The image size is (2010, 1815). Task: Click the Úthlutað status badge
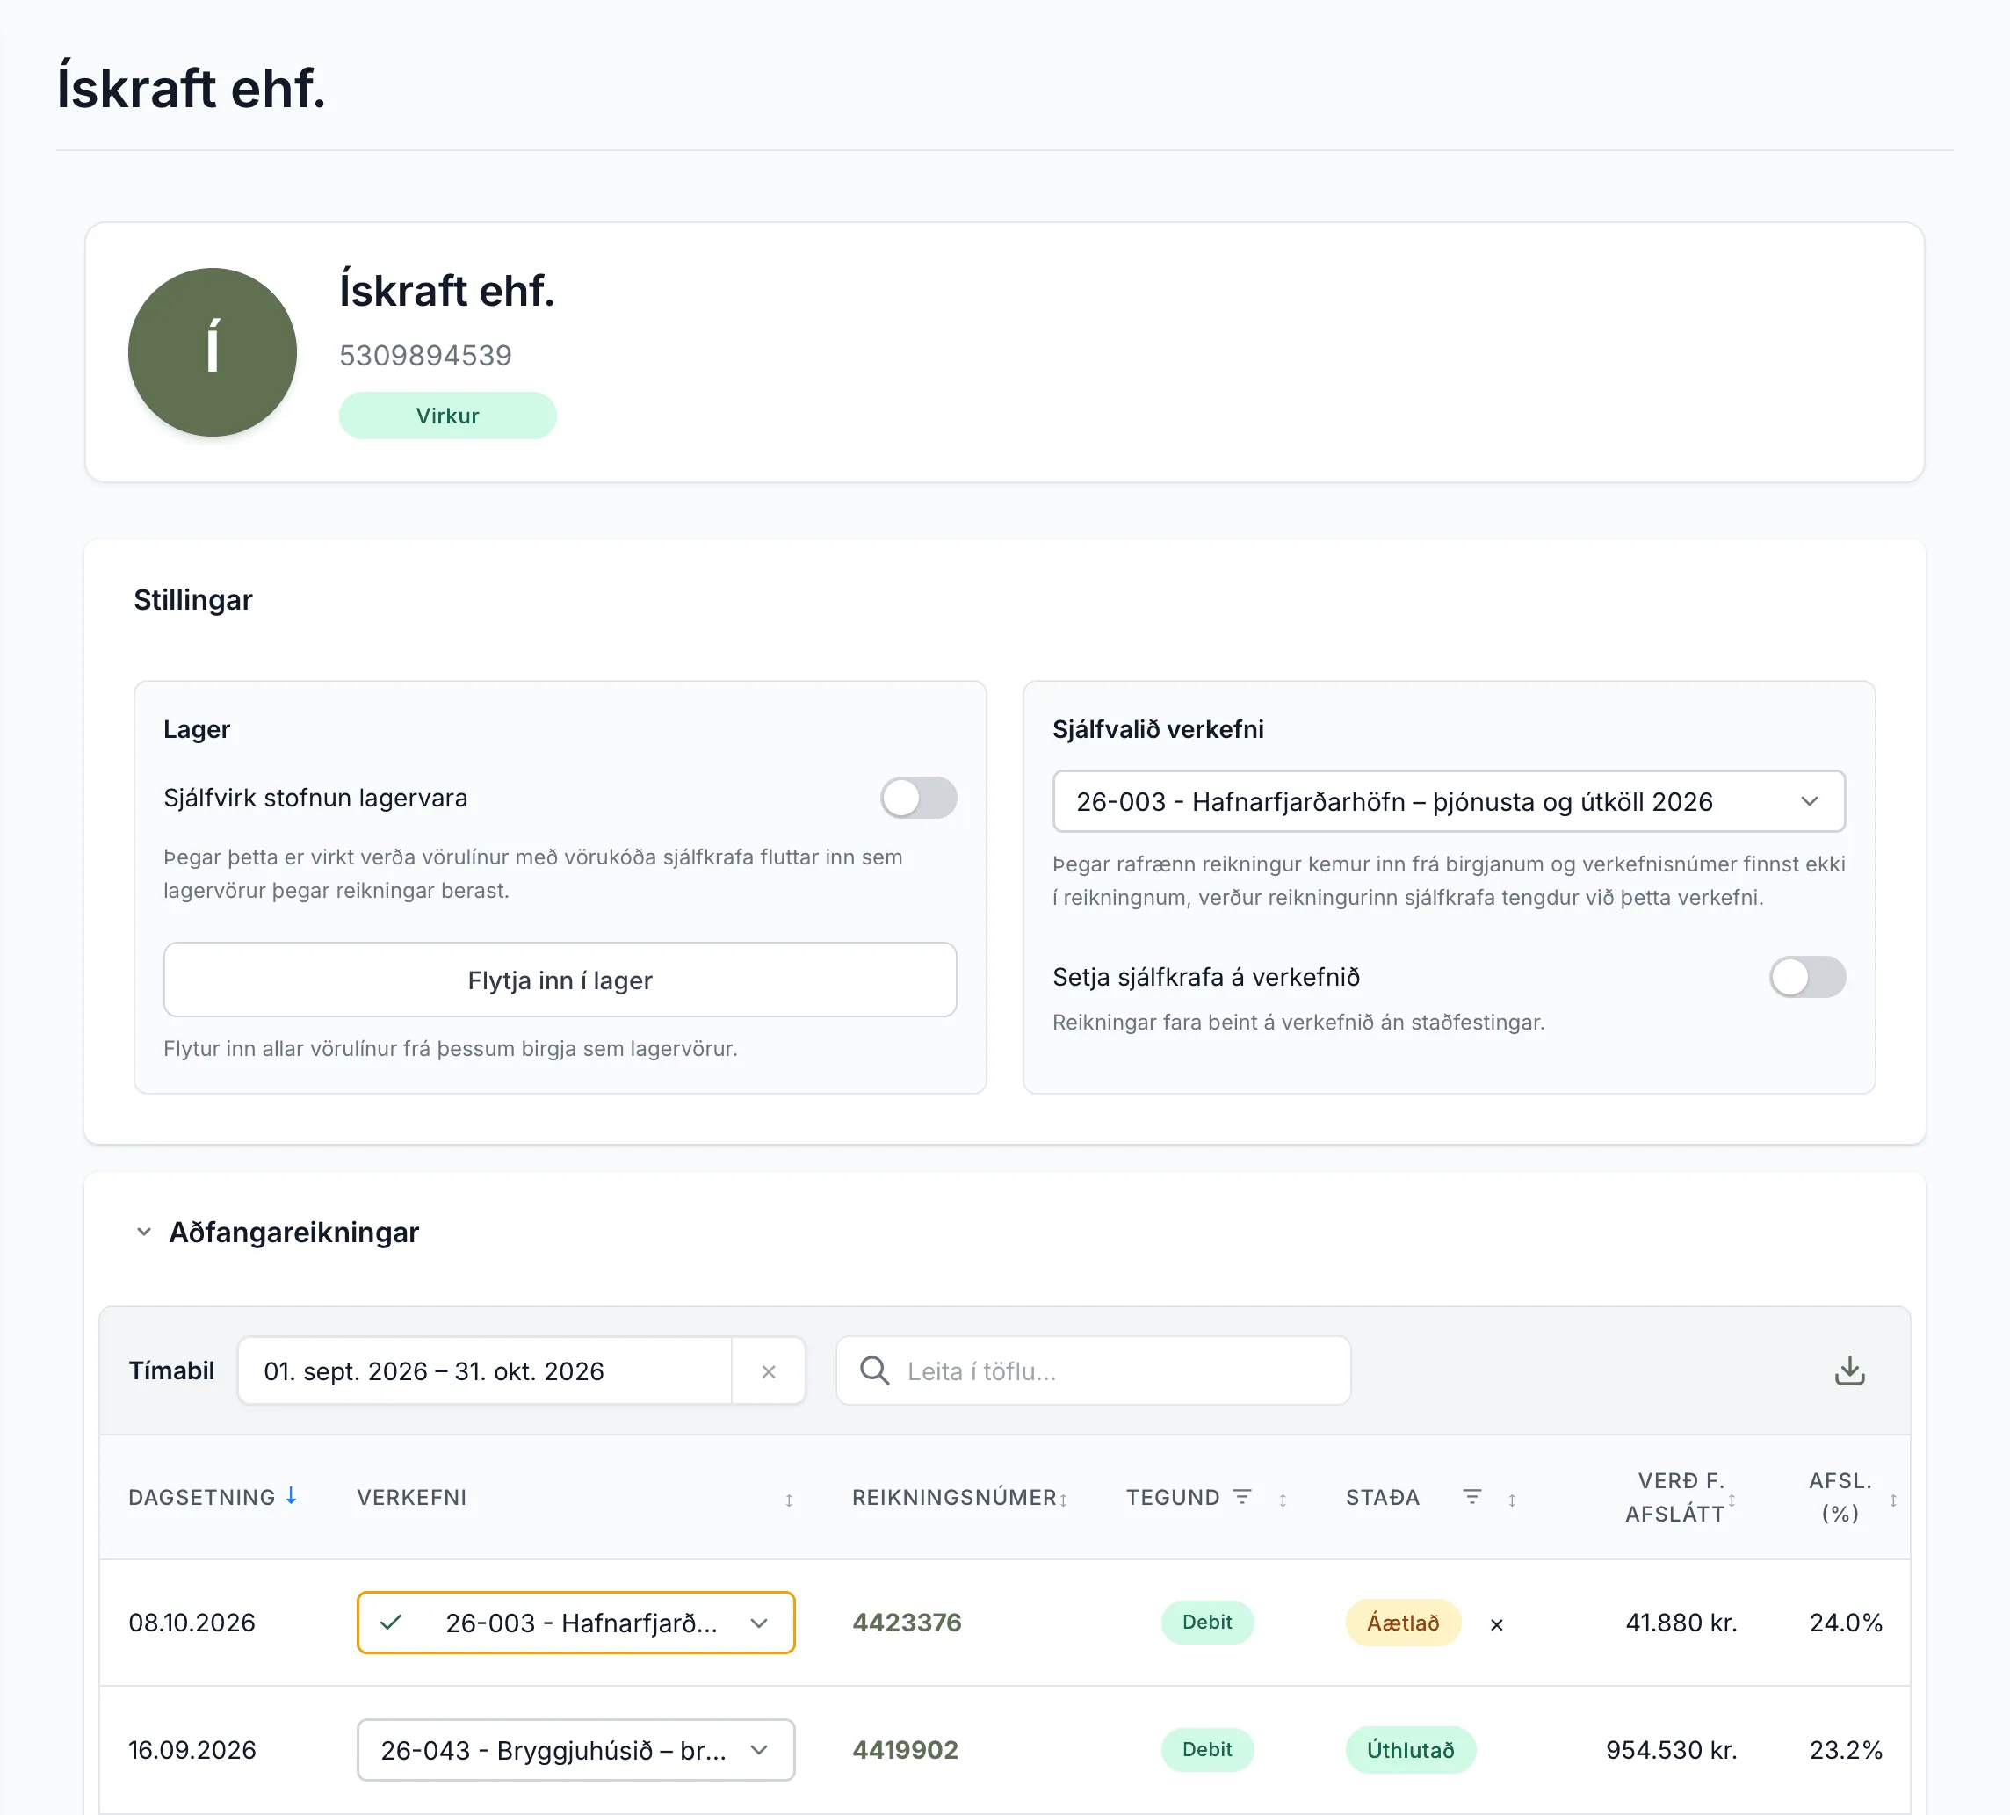1410,1749
